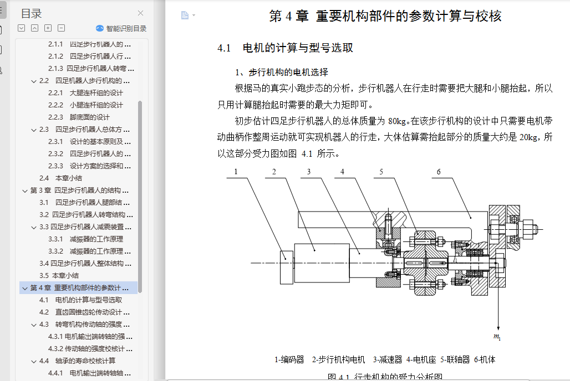The image size is (570, 381).
Task: Open the dropdown arrow next to document icon
Action: pos(194,16)
